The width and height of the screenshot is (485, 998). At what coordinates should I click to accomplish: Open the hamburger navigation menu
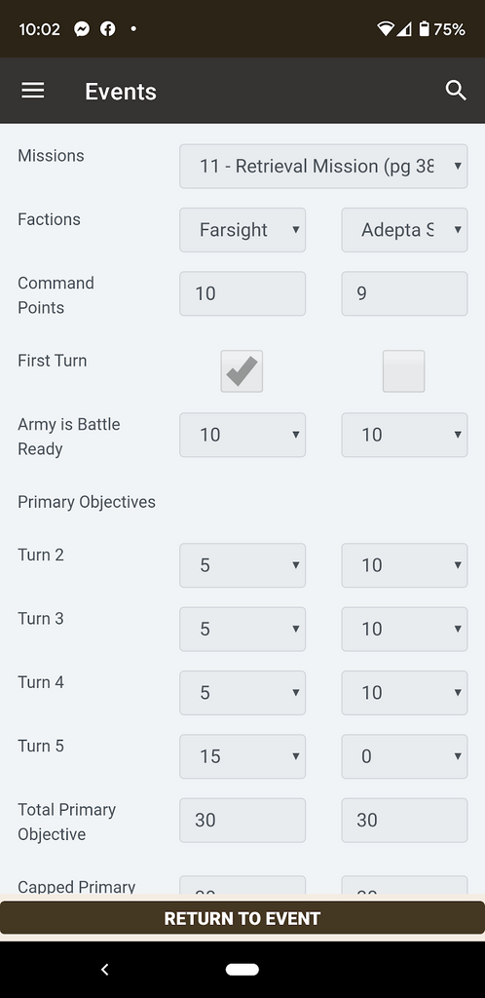pos(33,91)
